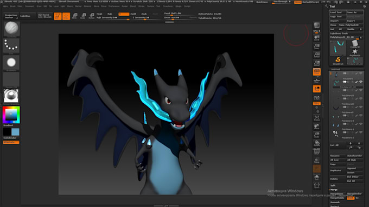This screenshot has height=207, width=369.
Task: Collapse the SubTool section header
Action: [335, 69]
